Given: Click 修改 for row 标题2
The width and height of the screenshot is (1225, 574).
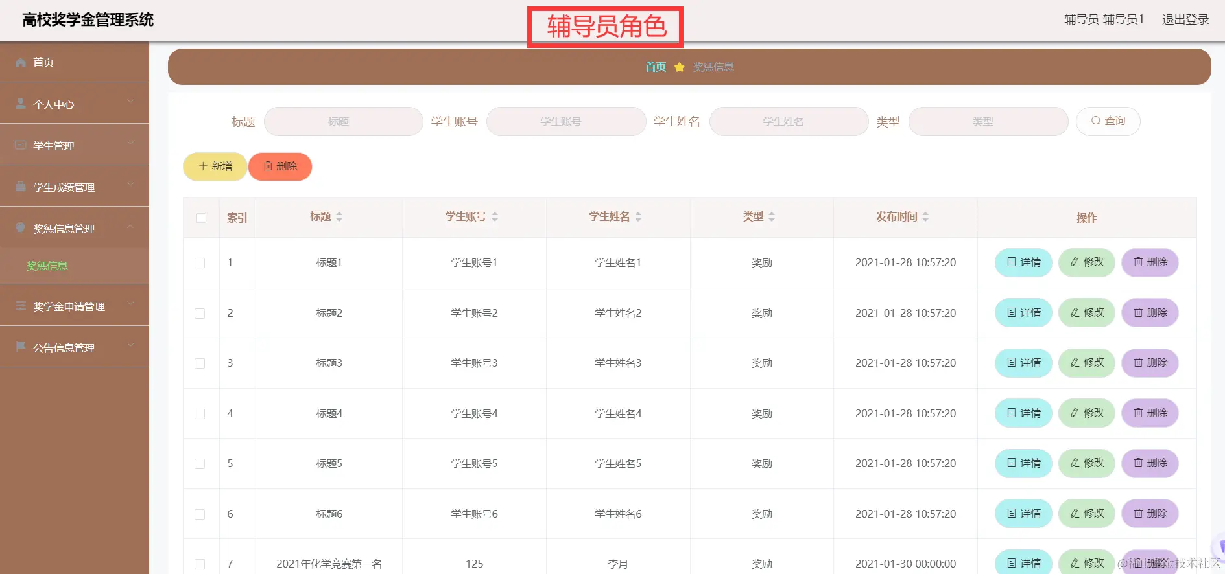Looking at the screenshot, I should pyautogui.click(x=1087, y=313).
